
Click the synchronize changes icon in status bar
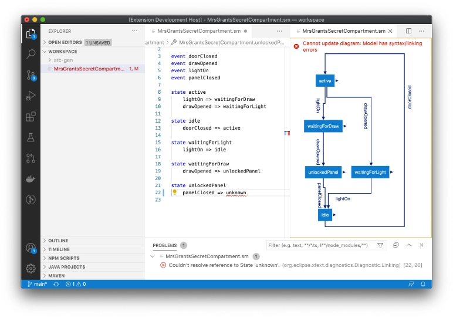point(56,284)
